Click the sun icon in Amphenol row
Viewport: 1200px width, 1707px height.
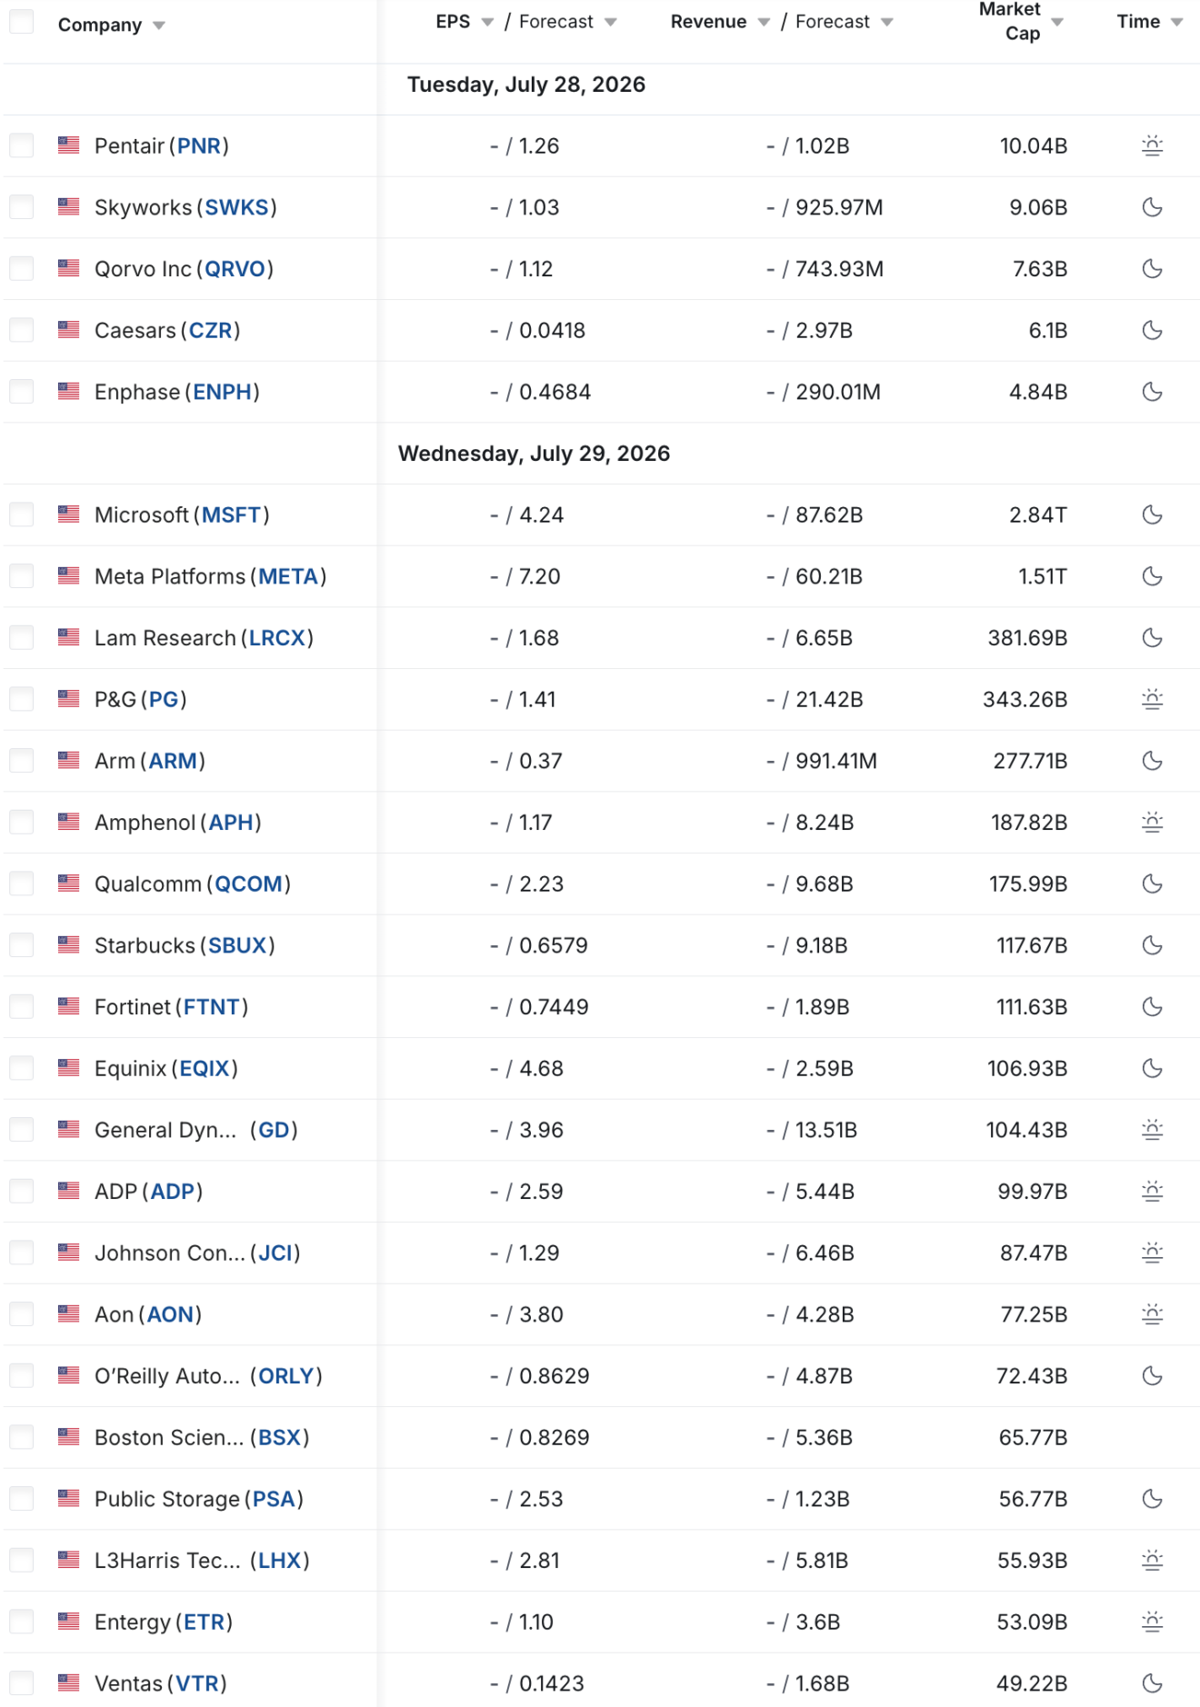pos(1152,823)
